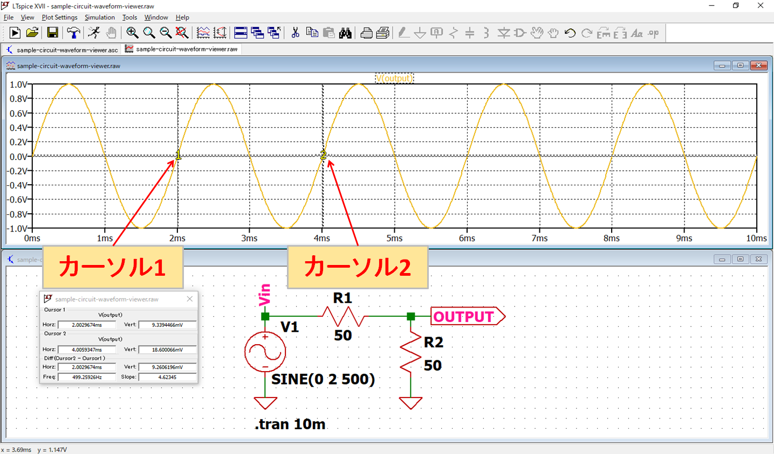Place a diode component
774x454 pixels.
(x=503, y=33)
